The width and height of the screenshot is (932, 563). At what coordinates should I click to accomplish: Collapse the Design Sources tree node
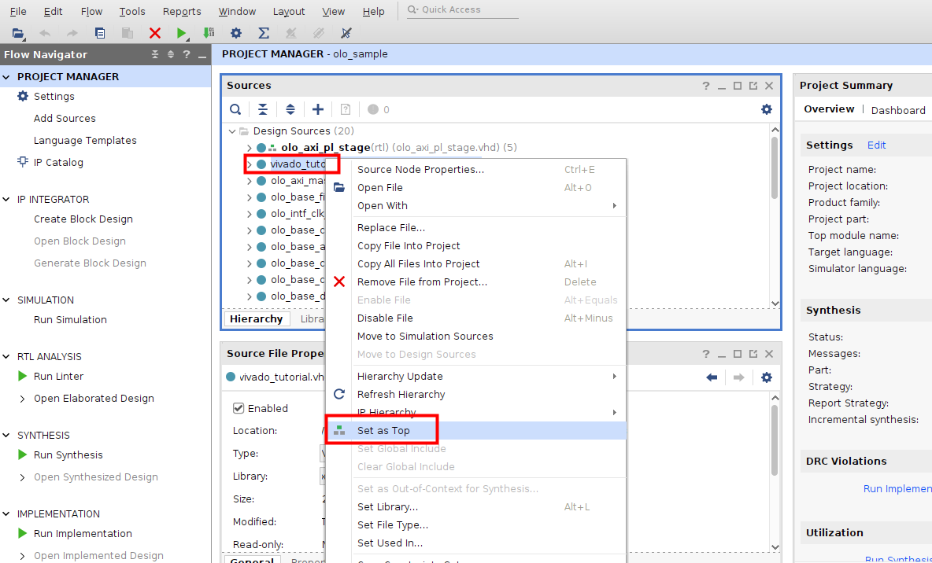[232, 131]
